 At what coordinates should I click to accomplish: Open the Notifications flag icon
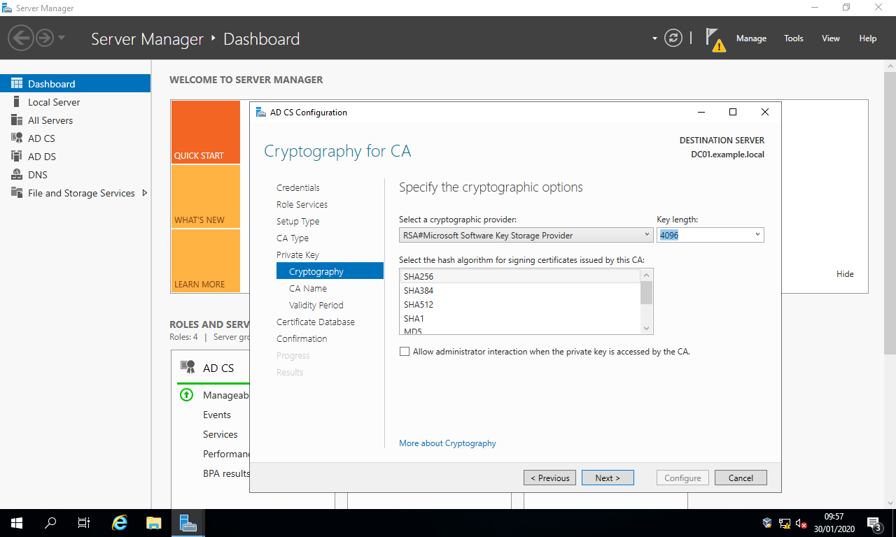(713, 38)
